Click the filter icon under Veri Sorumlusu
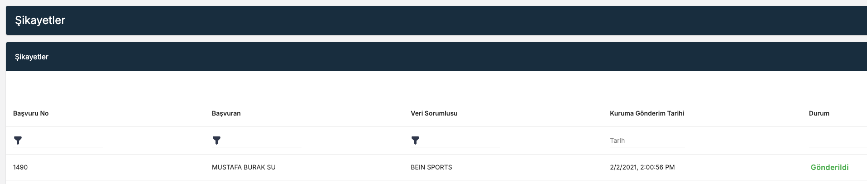The image size is (867, 184). [x=415, y=140]
